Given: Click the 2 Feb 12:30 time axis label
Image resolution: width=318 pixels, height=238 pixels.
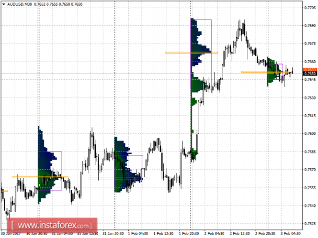Looking at the screenshot, I should pos(240,234).
